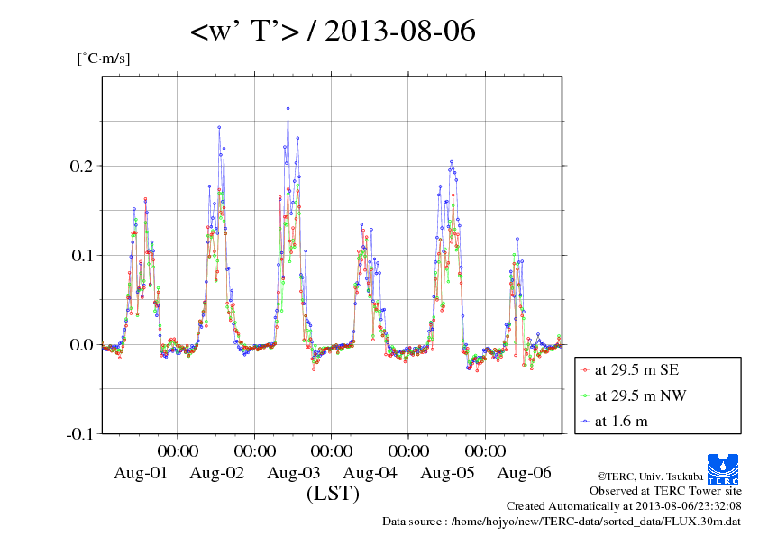Click the 00:00 label above Aug-01/Aug-02 boundary
Image resolution: width=759 pixels, height=536 pixels.
click(x=178, y=450)
